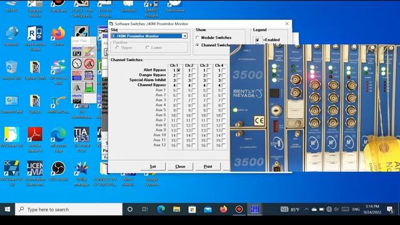Show hidden system tray icons
The height and width of the screenshot is (225, 400).
pos(307,209)
